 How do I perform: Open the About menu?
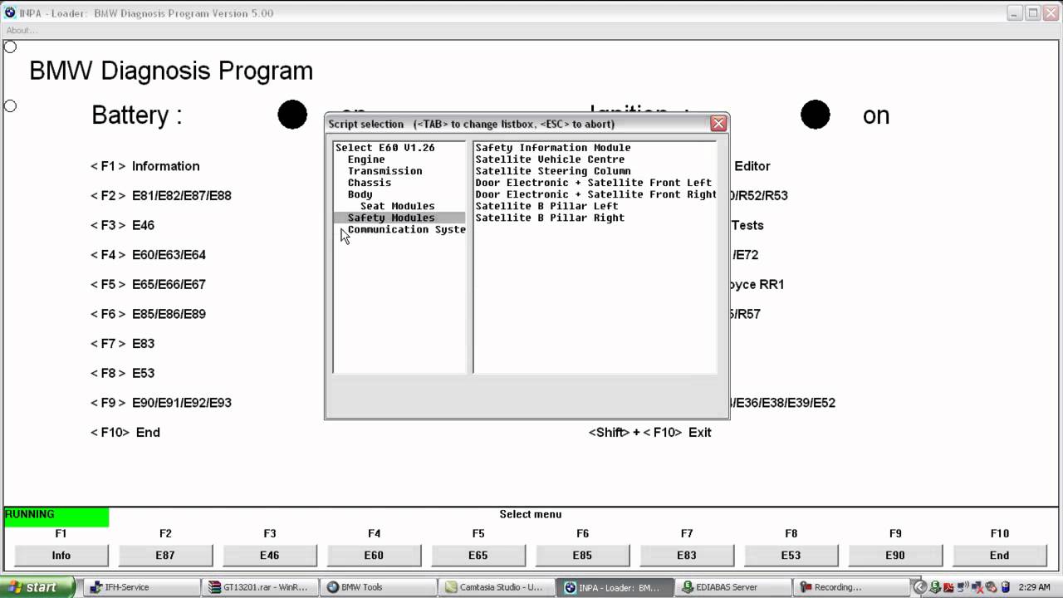22,31
